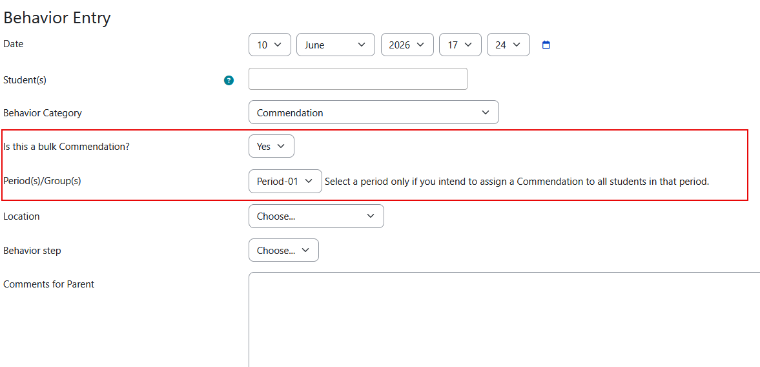The height and width of the screenshot is (367, 760).
Task: Open the month dropdown showing June
Action: [x=335, y=45]
